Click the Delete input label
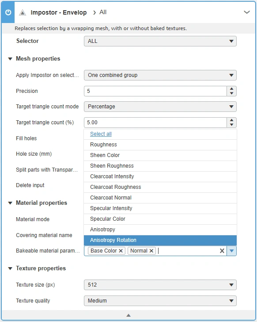257x322 pixels. [30, 185]
